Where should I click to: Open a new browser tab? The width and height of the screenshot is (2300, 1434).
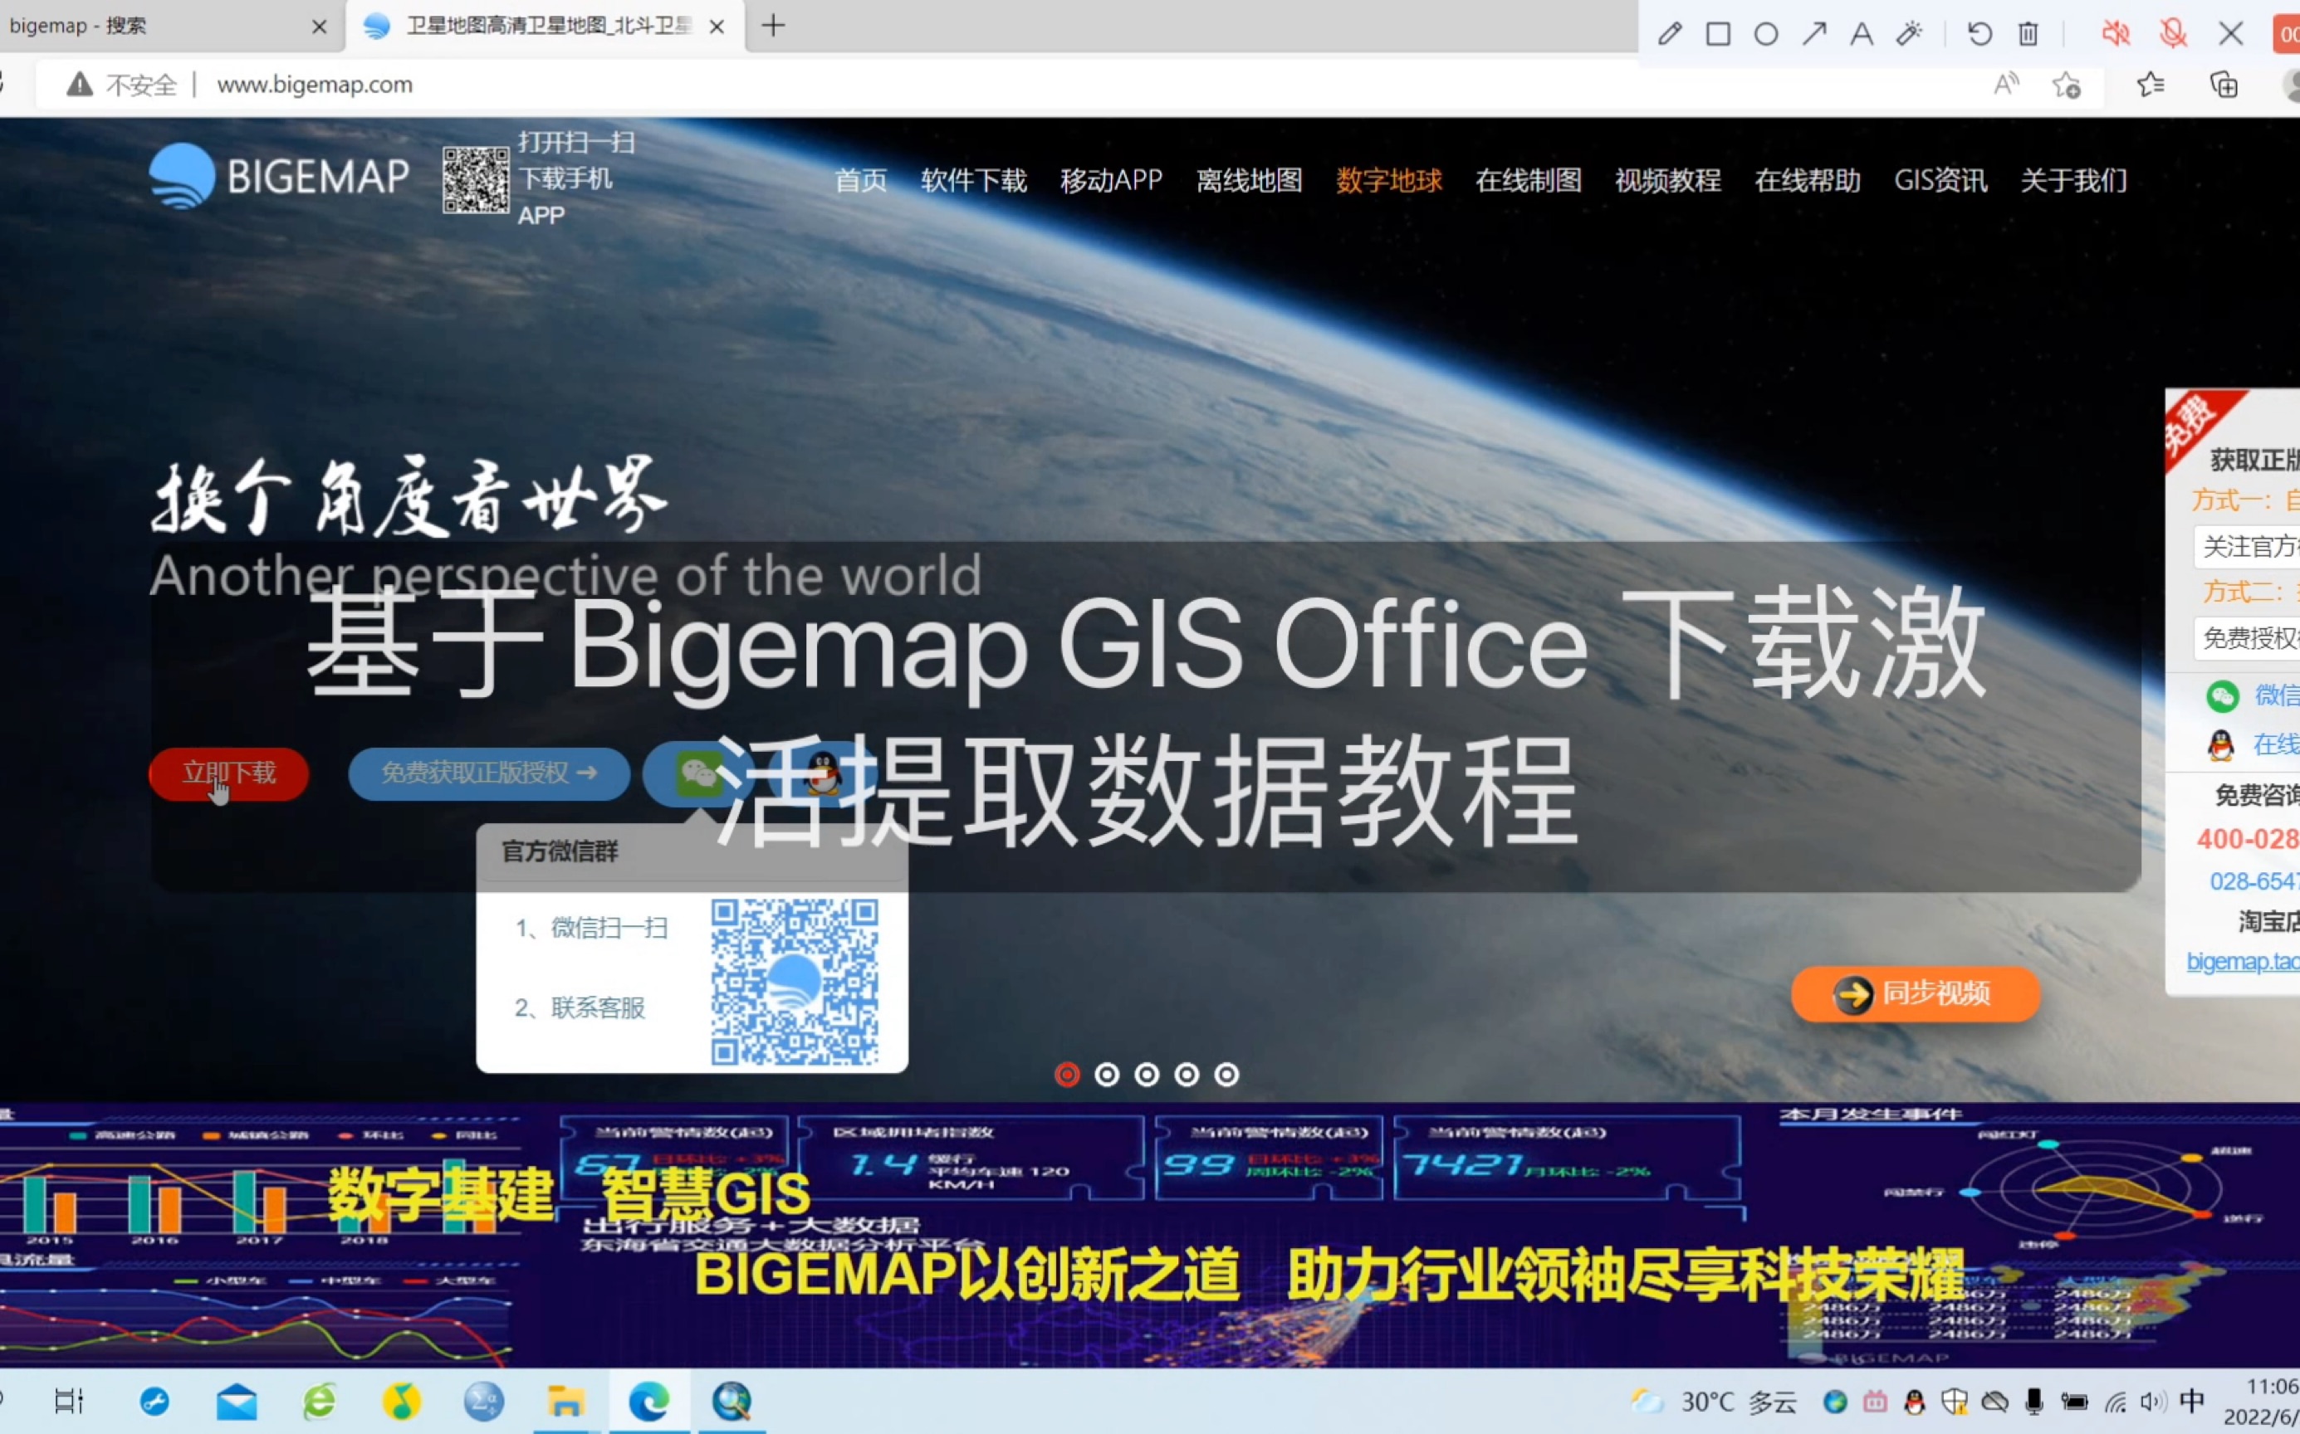[773, 26]
